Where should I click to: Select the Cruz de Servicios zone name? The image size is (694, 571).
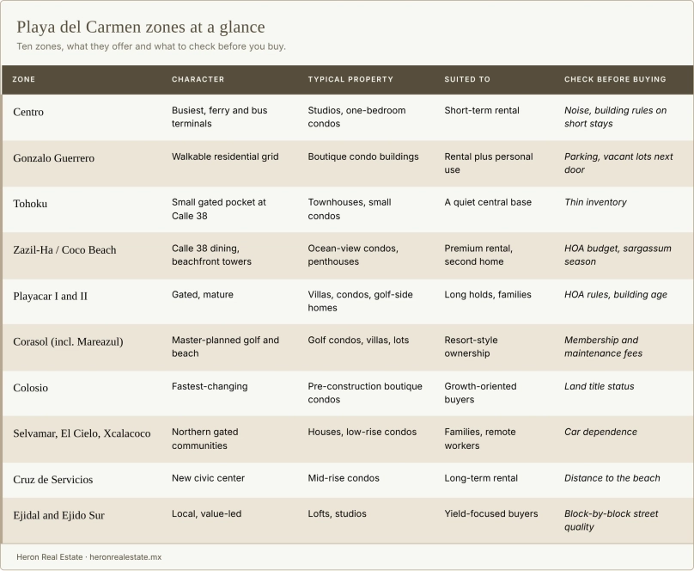[53, 479]
